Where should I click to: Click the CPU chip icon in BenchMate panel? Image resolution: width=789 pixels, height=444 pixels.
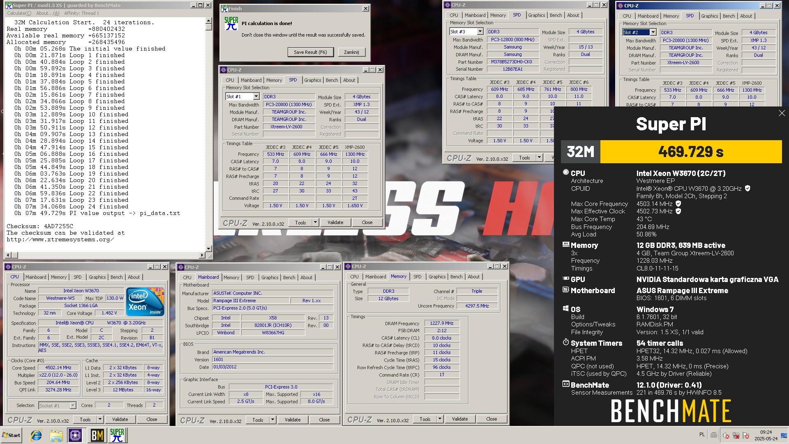[x=566, y=173]
